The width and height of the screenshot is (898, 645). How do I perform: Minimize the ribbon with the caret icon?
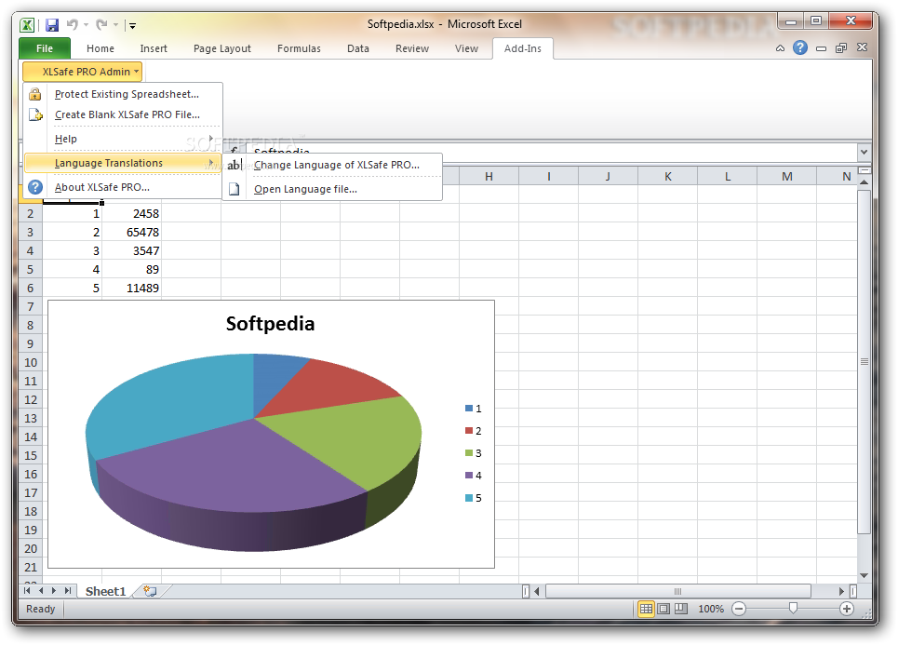[780, 48]
